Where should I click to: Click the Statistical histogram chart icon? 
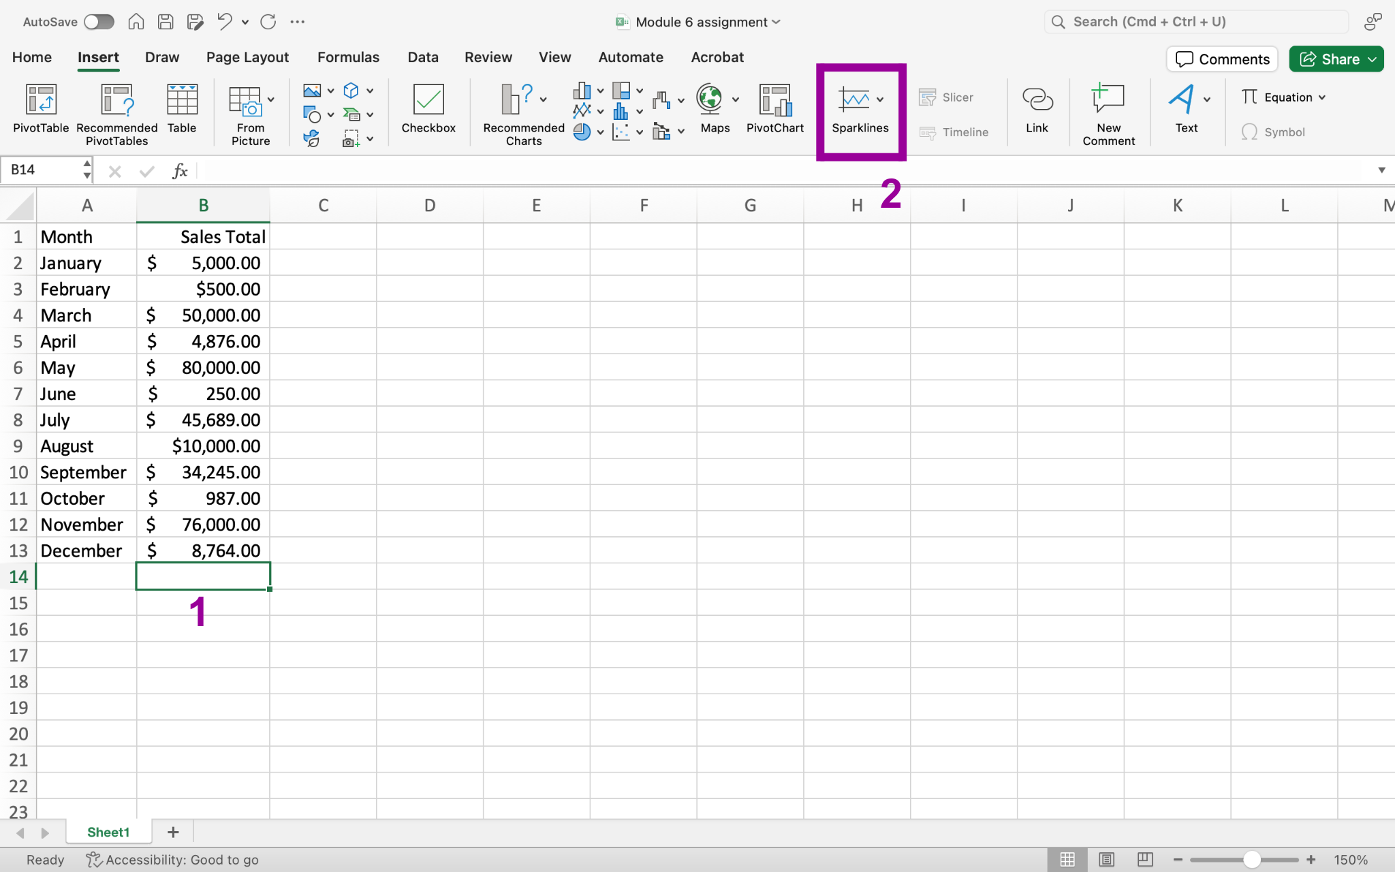[621, 110]
